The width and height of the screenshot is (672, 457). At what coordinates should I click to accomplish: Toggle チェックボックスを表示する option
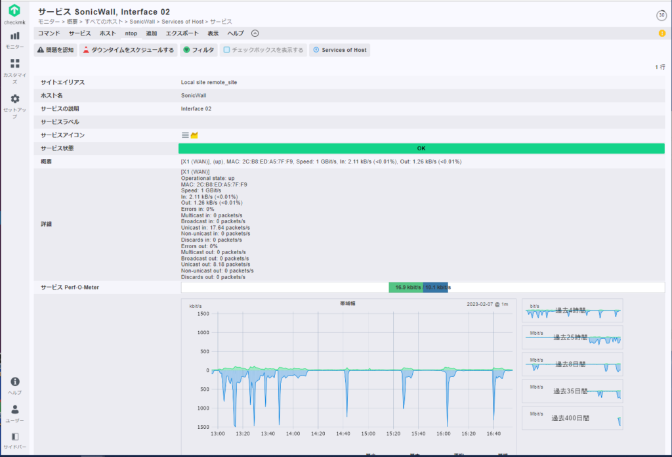coord(264,50)
